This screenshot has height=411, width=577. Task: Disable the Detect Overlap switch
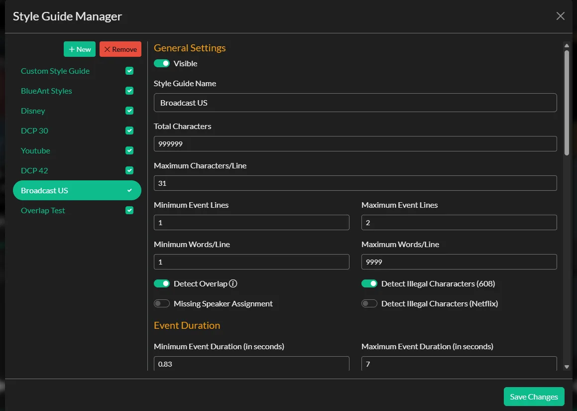pos(161,283)
